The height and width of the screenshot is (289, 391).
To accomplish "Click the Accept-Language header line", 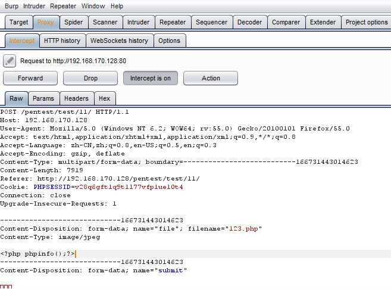I will point(108,145).
